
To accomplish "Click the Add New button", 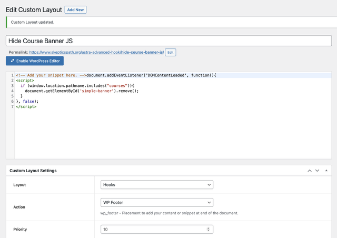I will 75,9.
